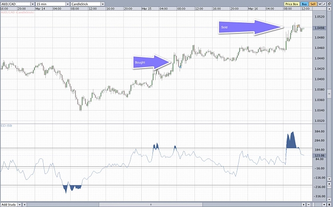
Task: Click the Mar 14 date on time axis
Action: [x=40, y=9]
